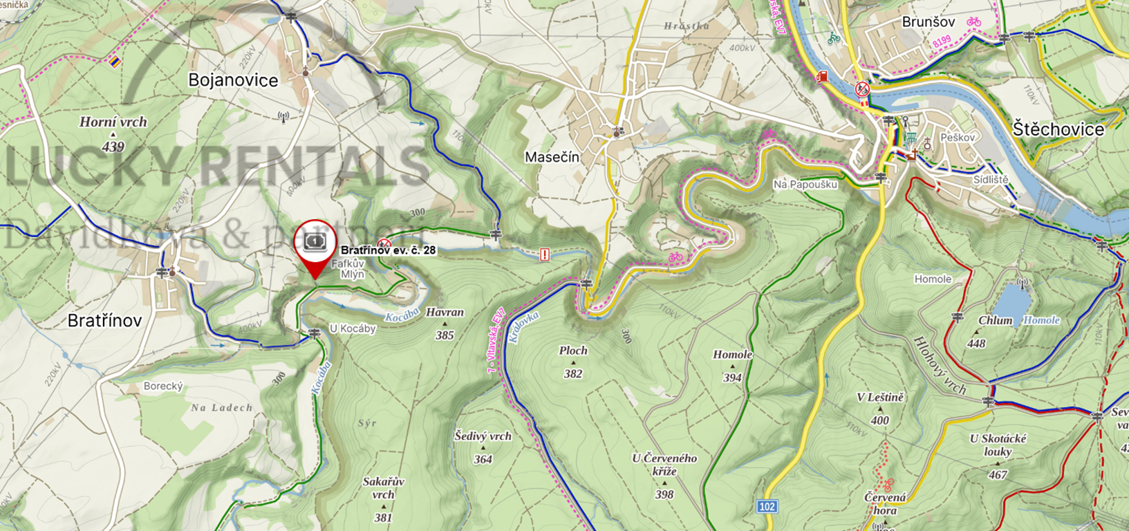This screenshot has width=1129, height=531.
Task: Click the Štěchovice town label
Action: click(x=1058, y=129)
